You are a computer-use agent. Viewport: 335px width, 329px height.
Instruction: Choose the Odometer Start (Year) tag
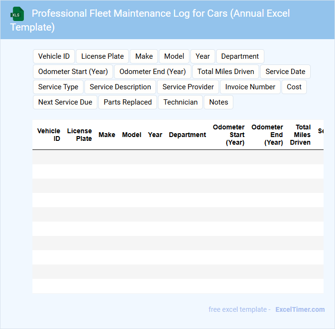73,72
